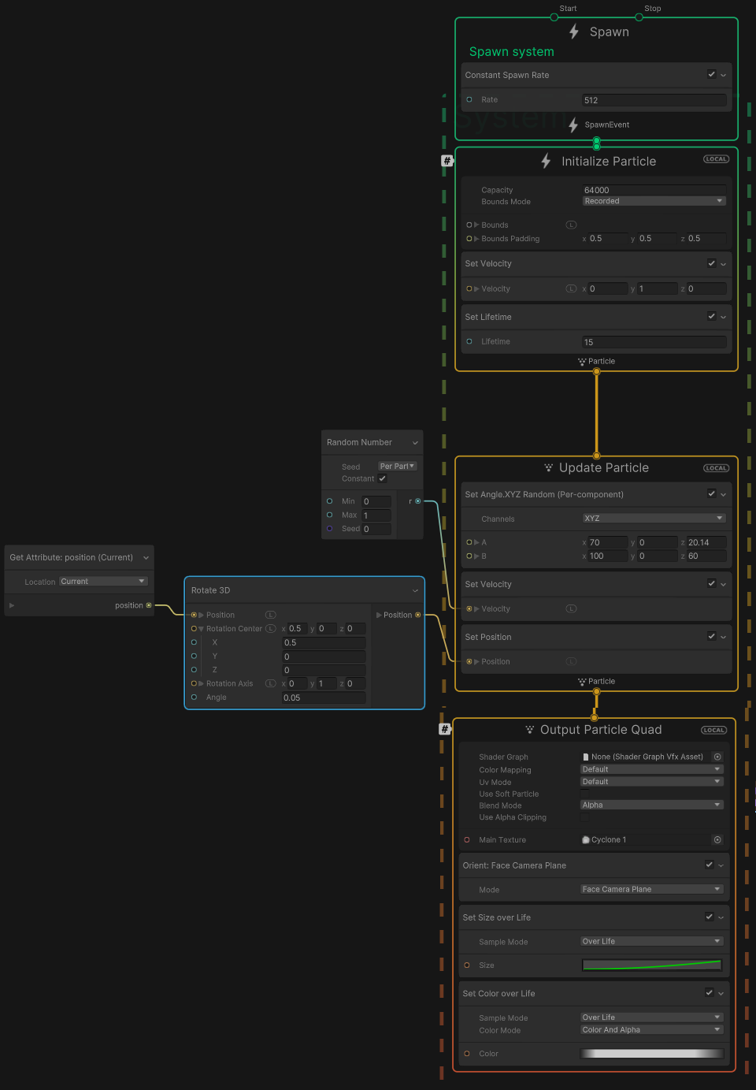Click the Start port on the Spawn context
756x1090 pixels.
pyautogui.click(x=554, y=17)
